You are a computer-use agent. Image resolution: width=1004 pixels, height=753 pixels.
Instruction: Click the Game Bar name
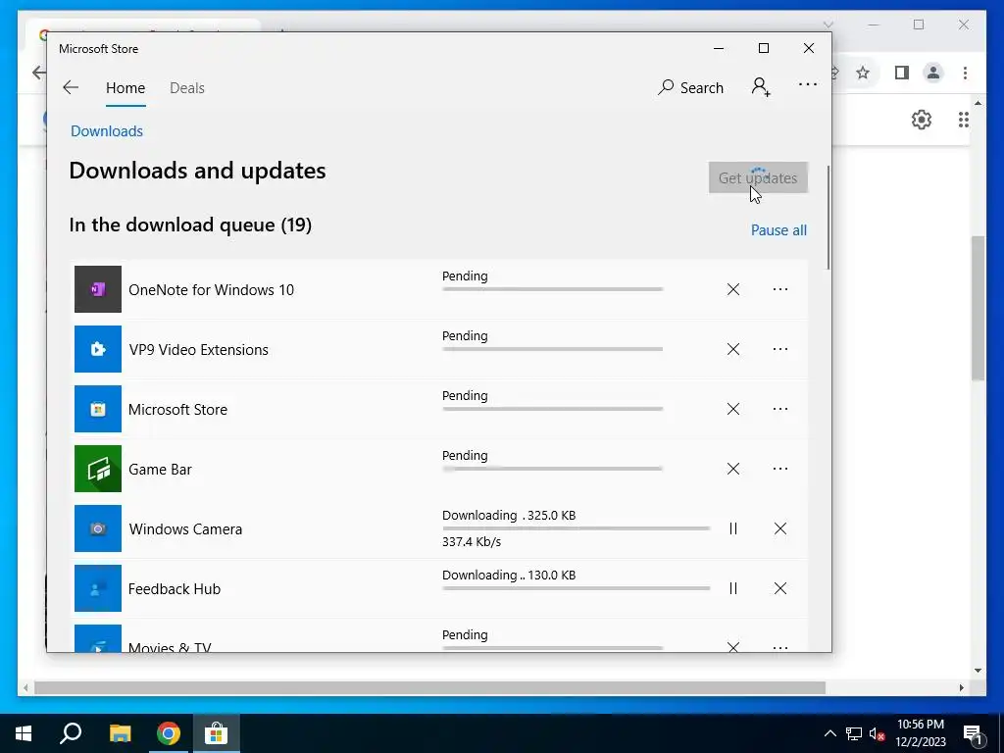tap(160, 470)
